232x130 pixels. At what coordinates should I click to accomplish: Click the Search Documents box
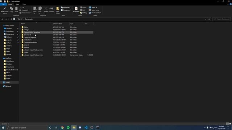click(221, 19)
